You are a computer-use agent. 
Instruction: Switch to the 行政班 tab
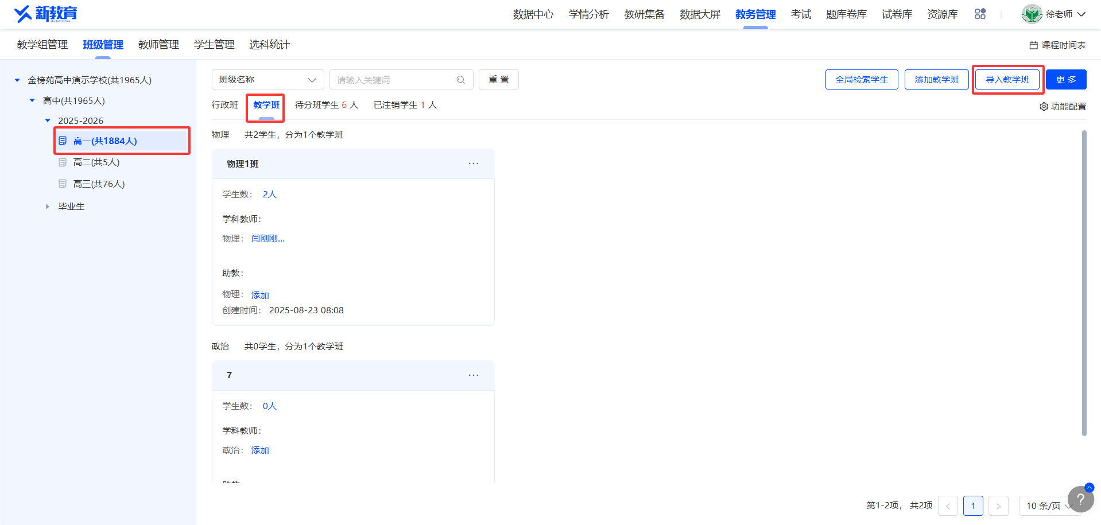click(x=224, y=105)
